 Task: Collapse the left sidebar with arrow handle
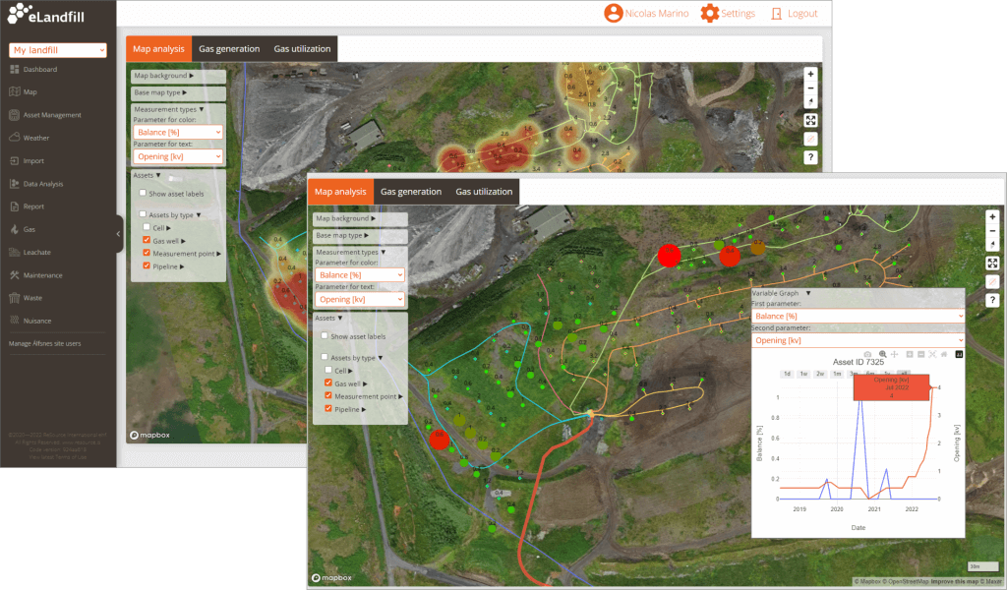coord(119,234)
